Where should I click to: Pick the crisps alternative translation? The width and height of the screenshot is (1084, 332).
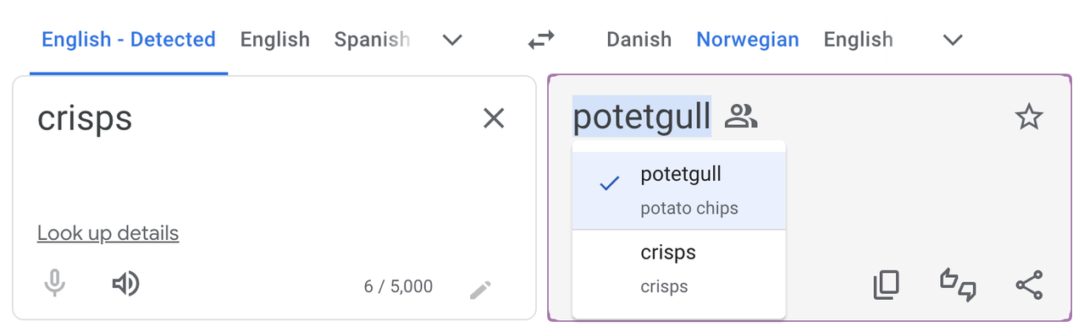(x=679, y=269)
